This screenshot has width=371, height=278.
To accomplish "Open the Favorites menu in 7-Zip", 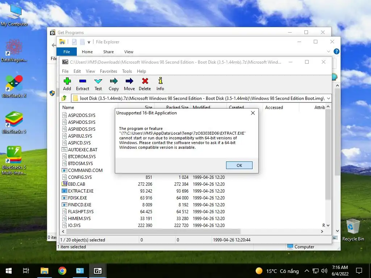I will 108,71.
